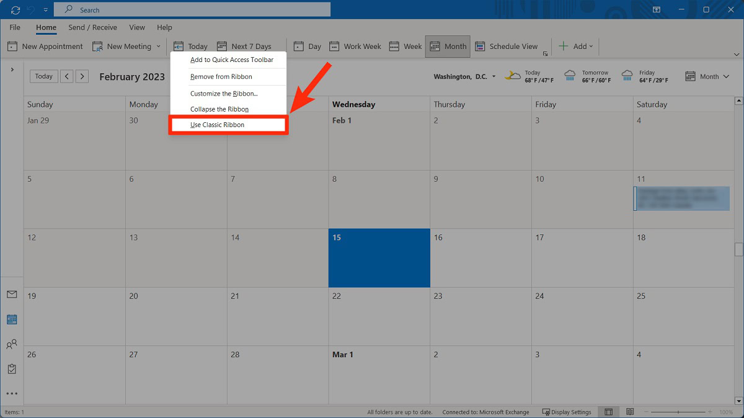This screenshot has width=744, height=418.
Task: Open the Tasks module icon
Action: pyautogui.click(x=12, y=369)
